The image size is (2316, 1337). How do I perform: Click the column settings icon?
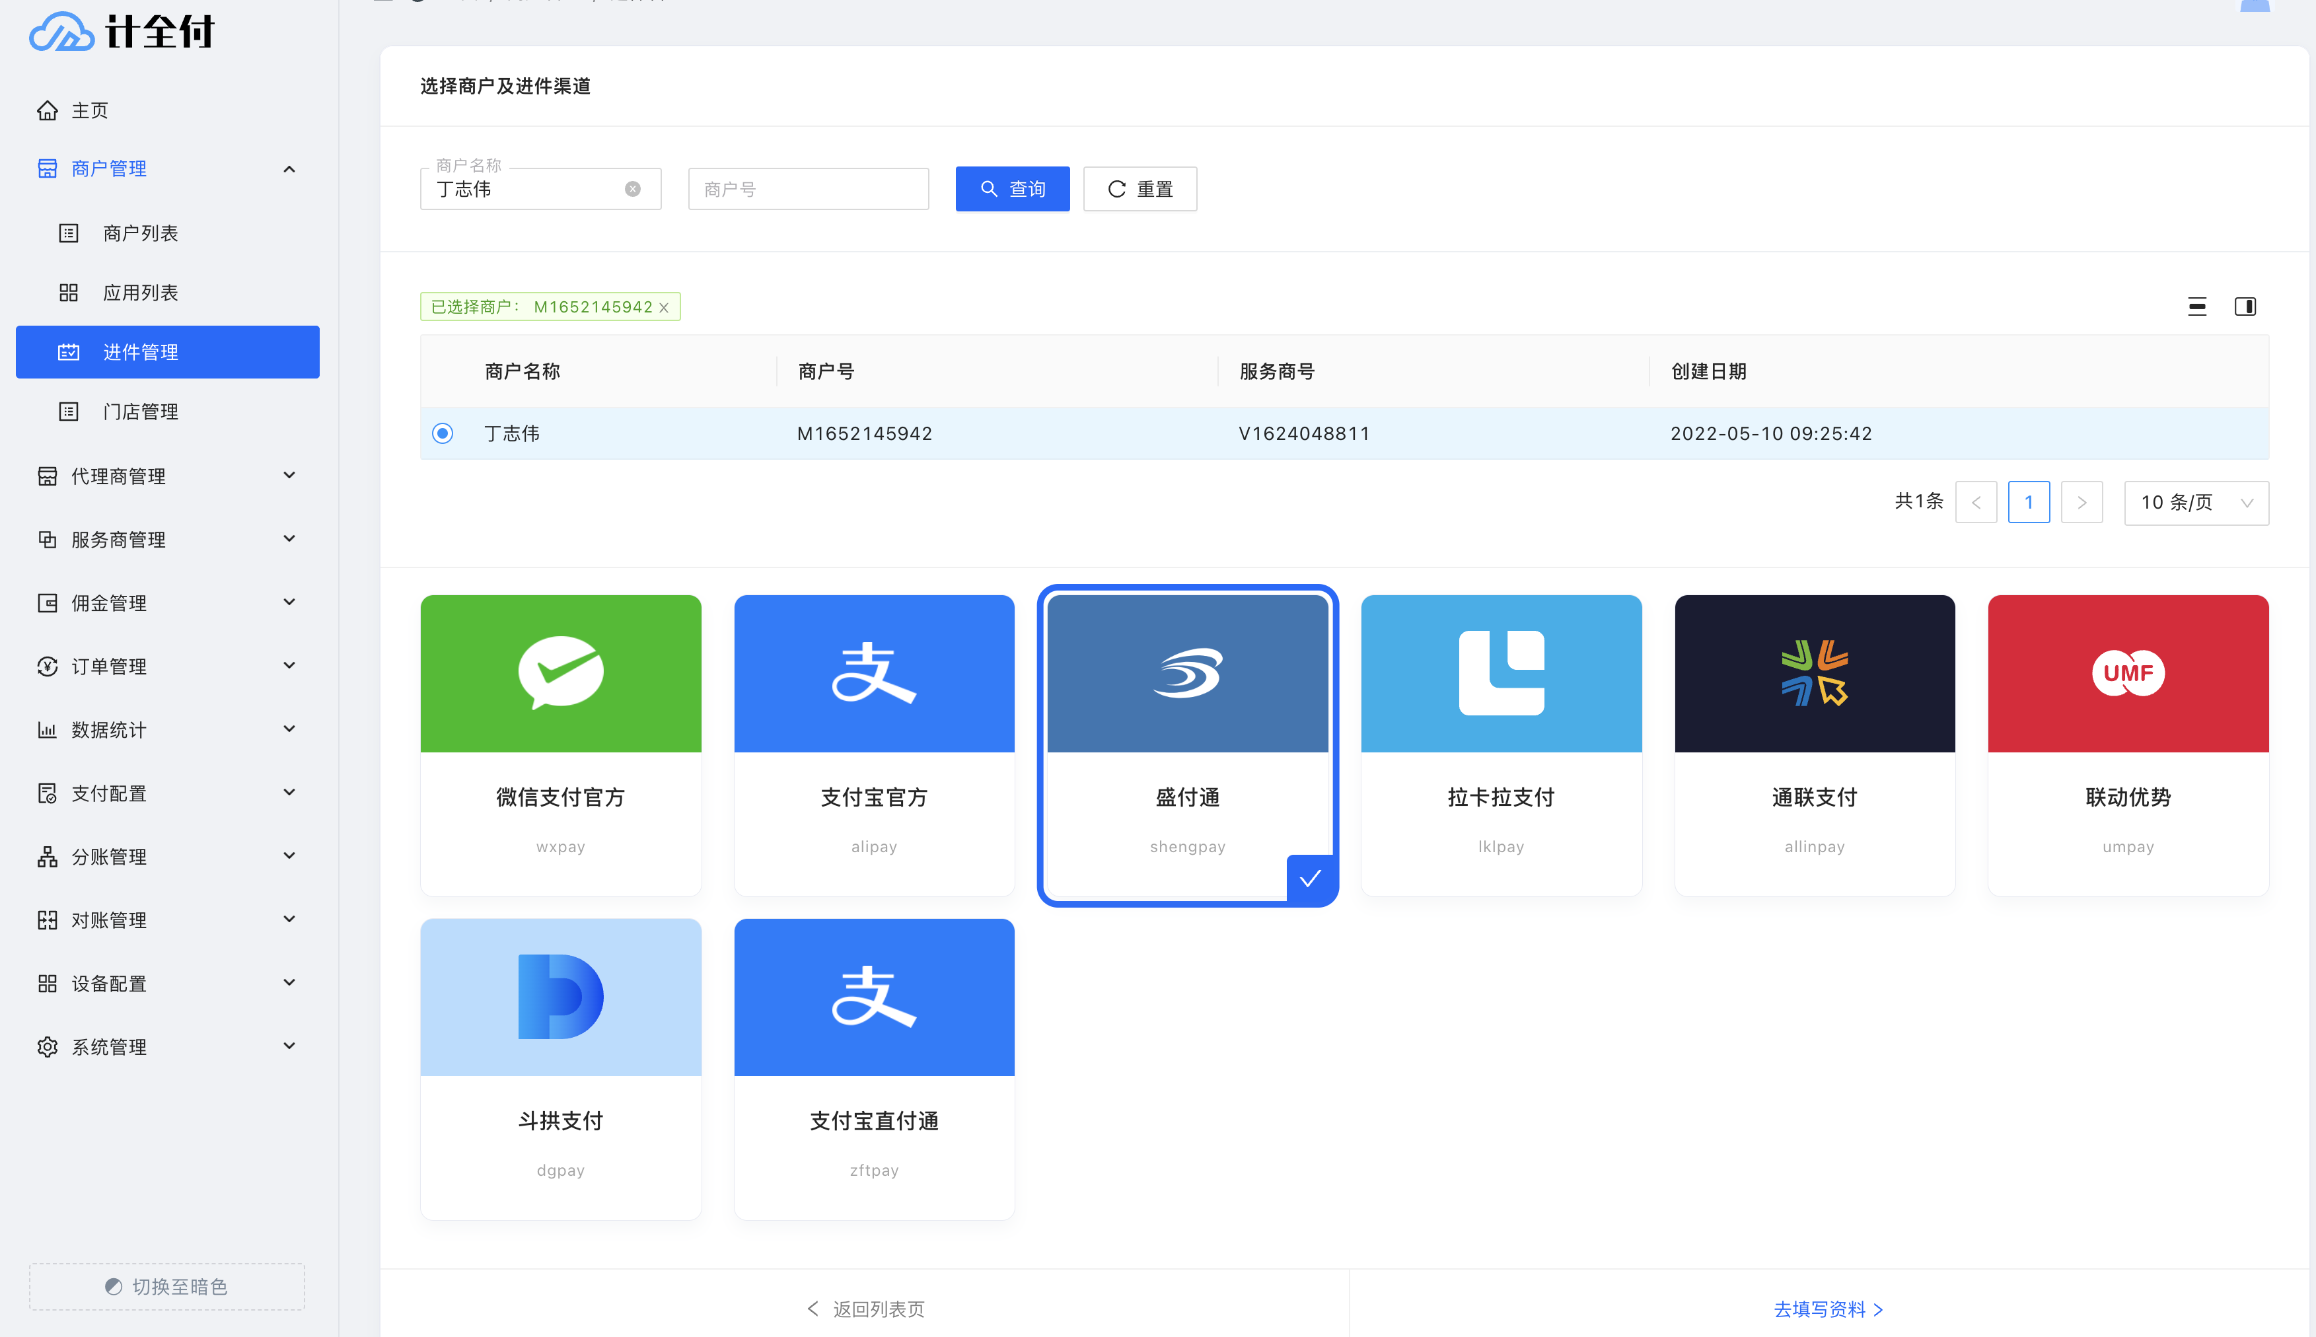tap(2245, 307)
